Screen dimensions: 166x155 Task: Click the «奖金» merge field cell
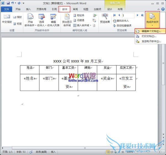[x=107, y=82]
